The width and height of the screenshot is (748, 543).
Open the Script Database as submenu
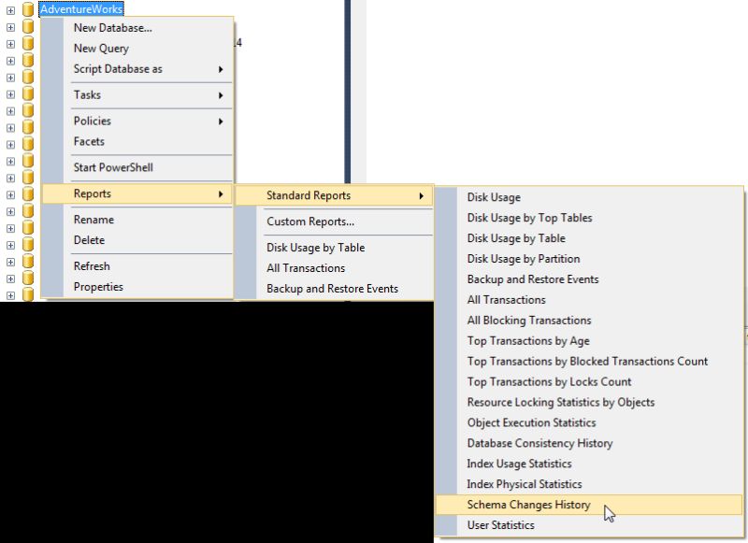pyautogui.click(x=122, y=67)
